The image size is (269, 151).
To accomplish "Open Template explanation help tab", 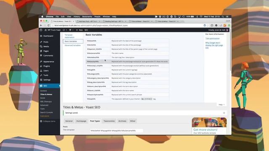I will (69, 36).
